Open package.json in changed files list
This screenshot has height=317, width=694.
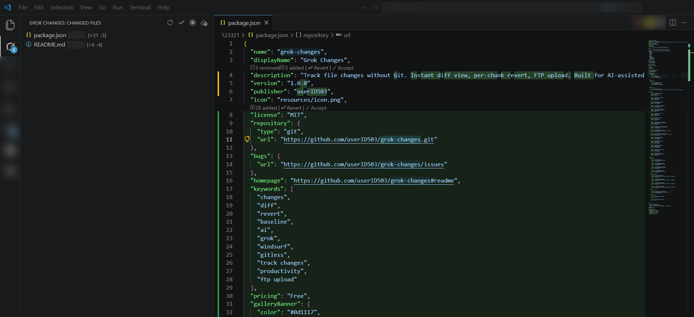click(x=50, y=35)
